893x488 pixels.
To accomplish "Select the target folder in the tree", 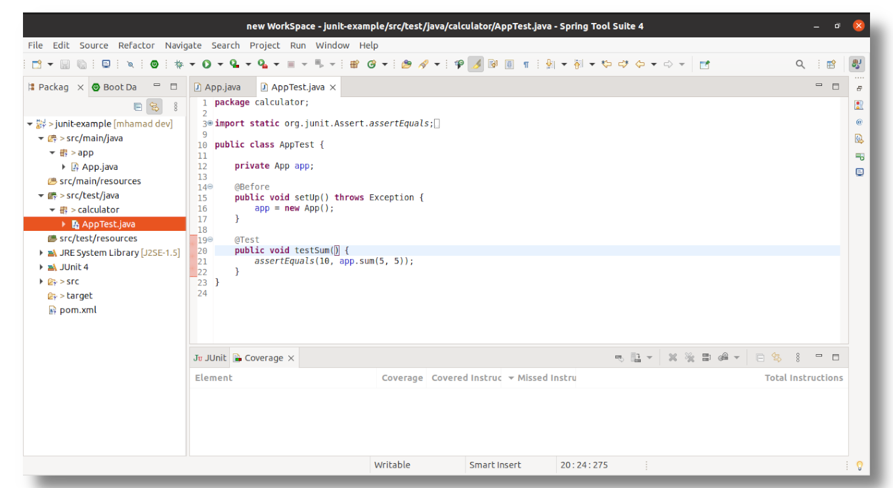I will 79,296.
